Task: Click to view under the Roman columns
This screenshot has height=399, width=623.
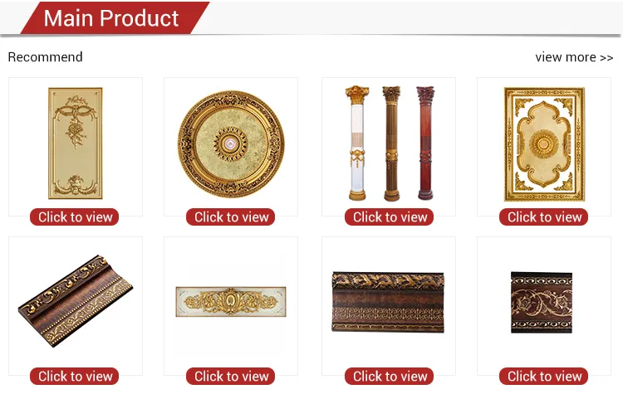Action: [x=389, y=217]
